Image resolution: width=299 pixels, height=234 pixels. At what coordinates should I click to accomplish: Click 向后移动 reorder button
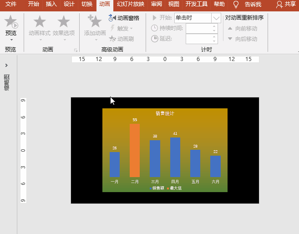pos(243,39)
